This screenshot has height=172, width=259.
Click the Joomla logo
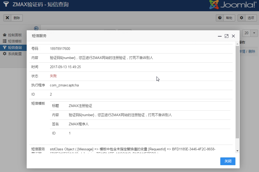(x=233, y=4)
